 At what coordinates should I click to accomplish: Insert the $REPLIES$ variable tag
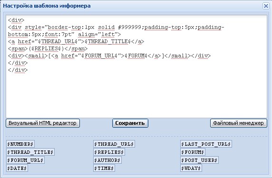109,152
